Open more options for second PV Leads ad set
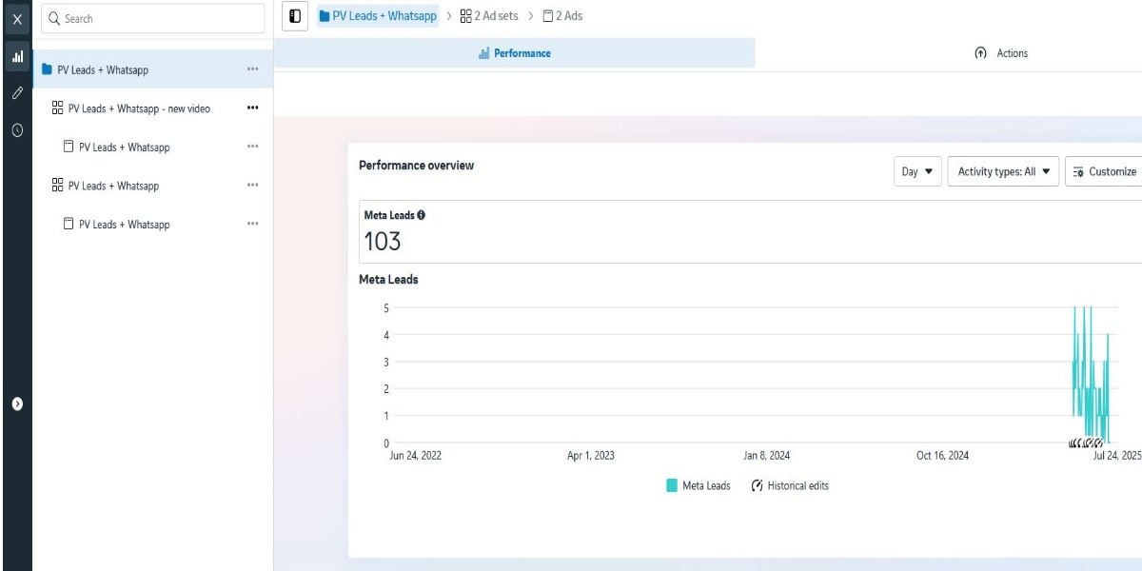 point(252,186)
